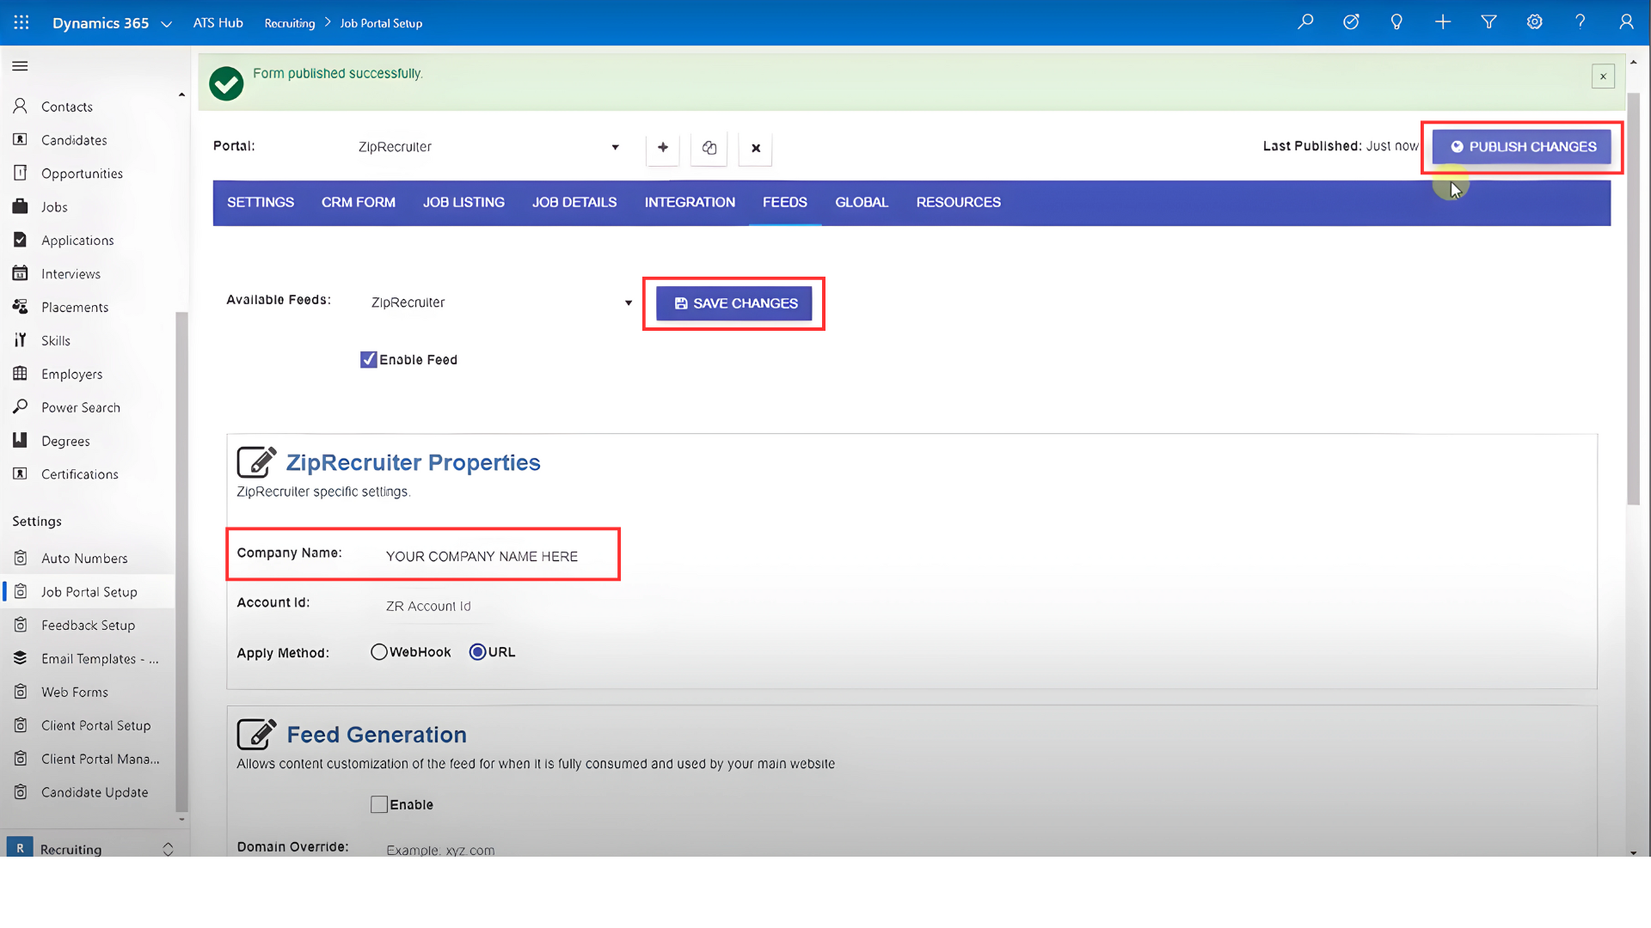1651x928 pixels.
Task: Open the Portal dropdown
Action: coord(488,147)
